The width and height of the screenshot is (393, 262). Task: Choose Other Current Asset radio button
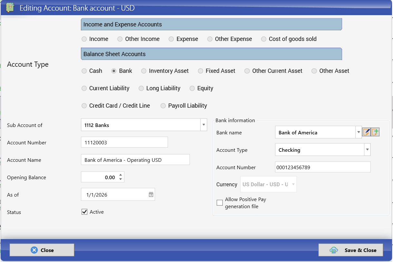pos(247,71)
